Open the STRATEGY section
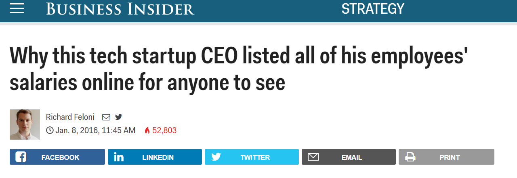Viewport: 517px width, 178px height. pos(373,8)
